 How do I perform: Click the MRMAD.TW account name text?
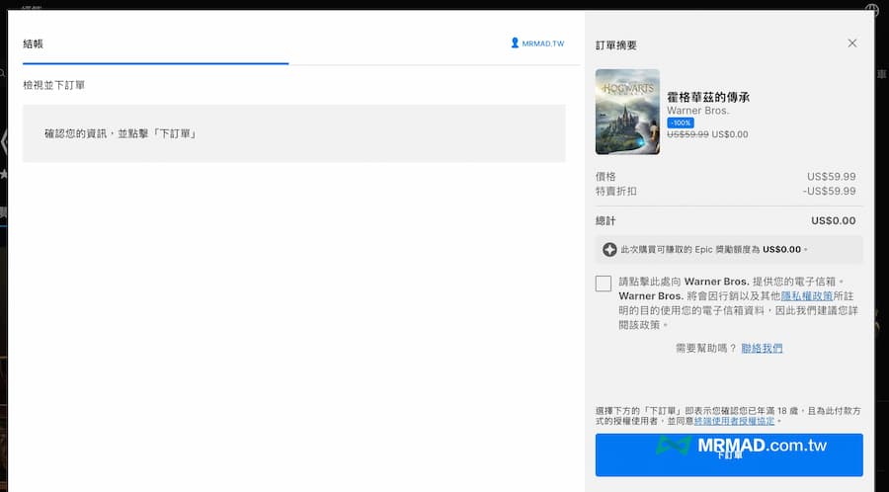[543, 43]
